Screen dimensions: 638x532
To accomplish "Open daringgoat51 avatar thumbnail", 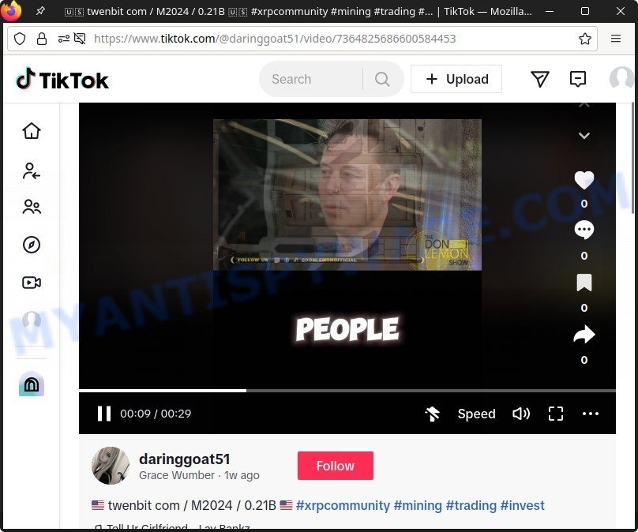I will coord(111,466).
